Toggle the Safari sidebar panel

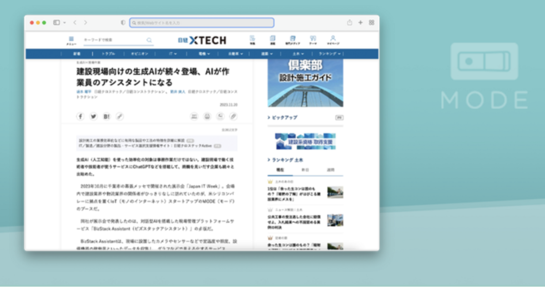(57, 23)
